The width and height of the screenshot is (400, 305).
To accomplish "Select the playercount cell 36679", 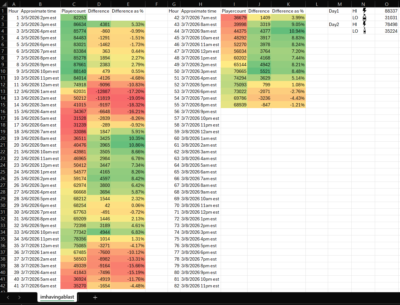I will point(234,18).
